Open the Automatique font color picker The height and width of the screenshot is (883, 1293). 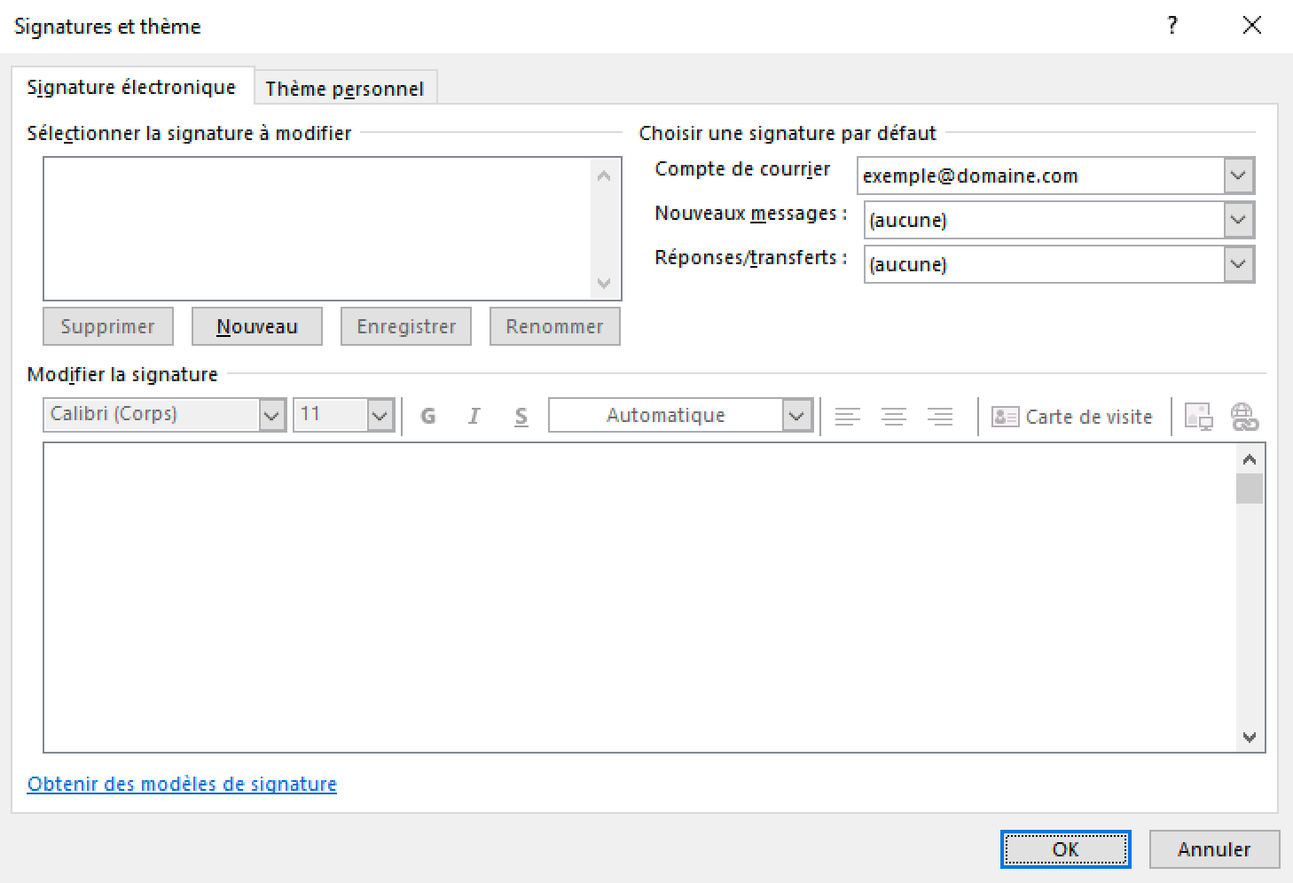(795, 414)
